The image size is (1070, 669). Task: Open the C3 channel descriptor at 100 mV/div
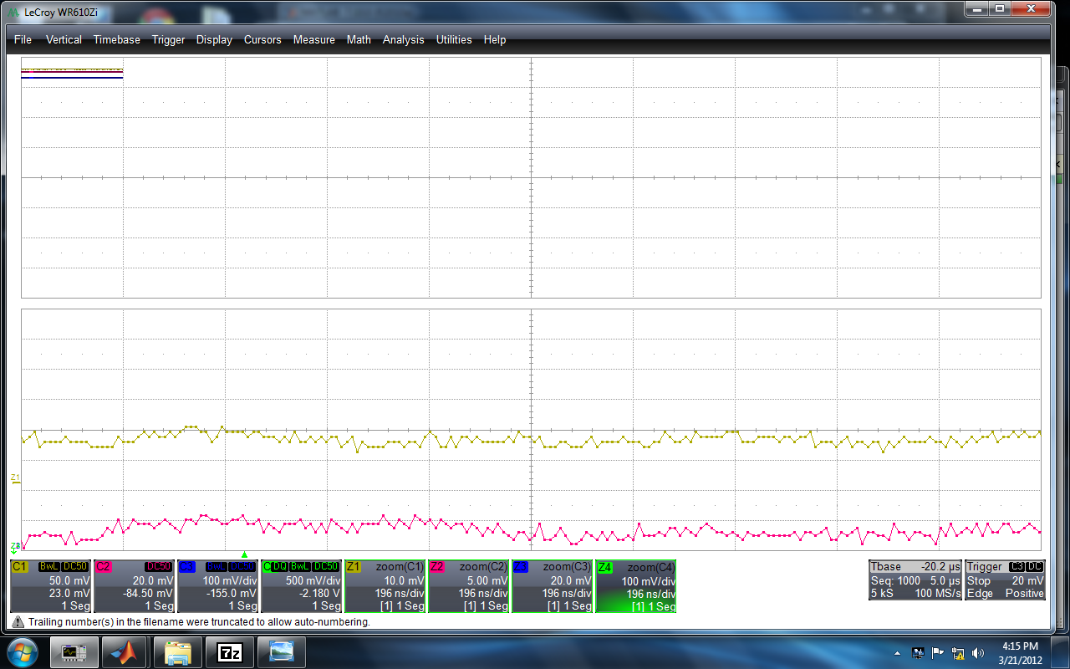point(218,586)
